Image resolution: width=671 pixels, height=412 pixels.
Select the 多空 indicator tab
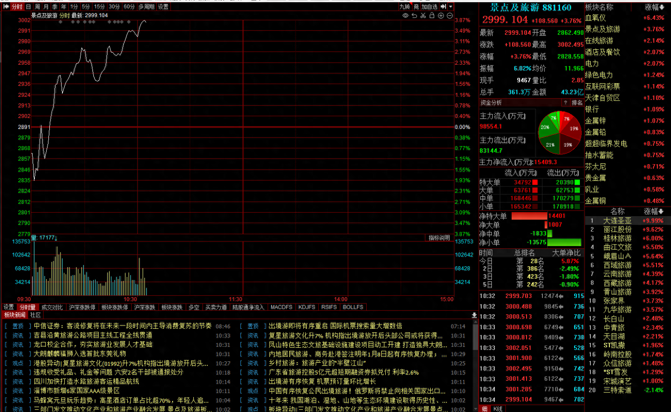pyautogui.click(x=194, y=307)
